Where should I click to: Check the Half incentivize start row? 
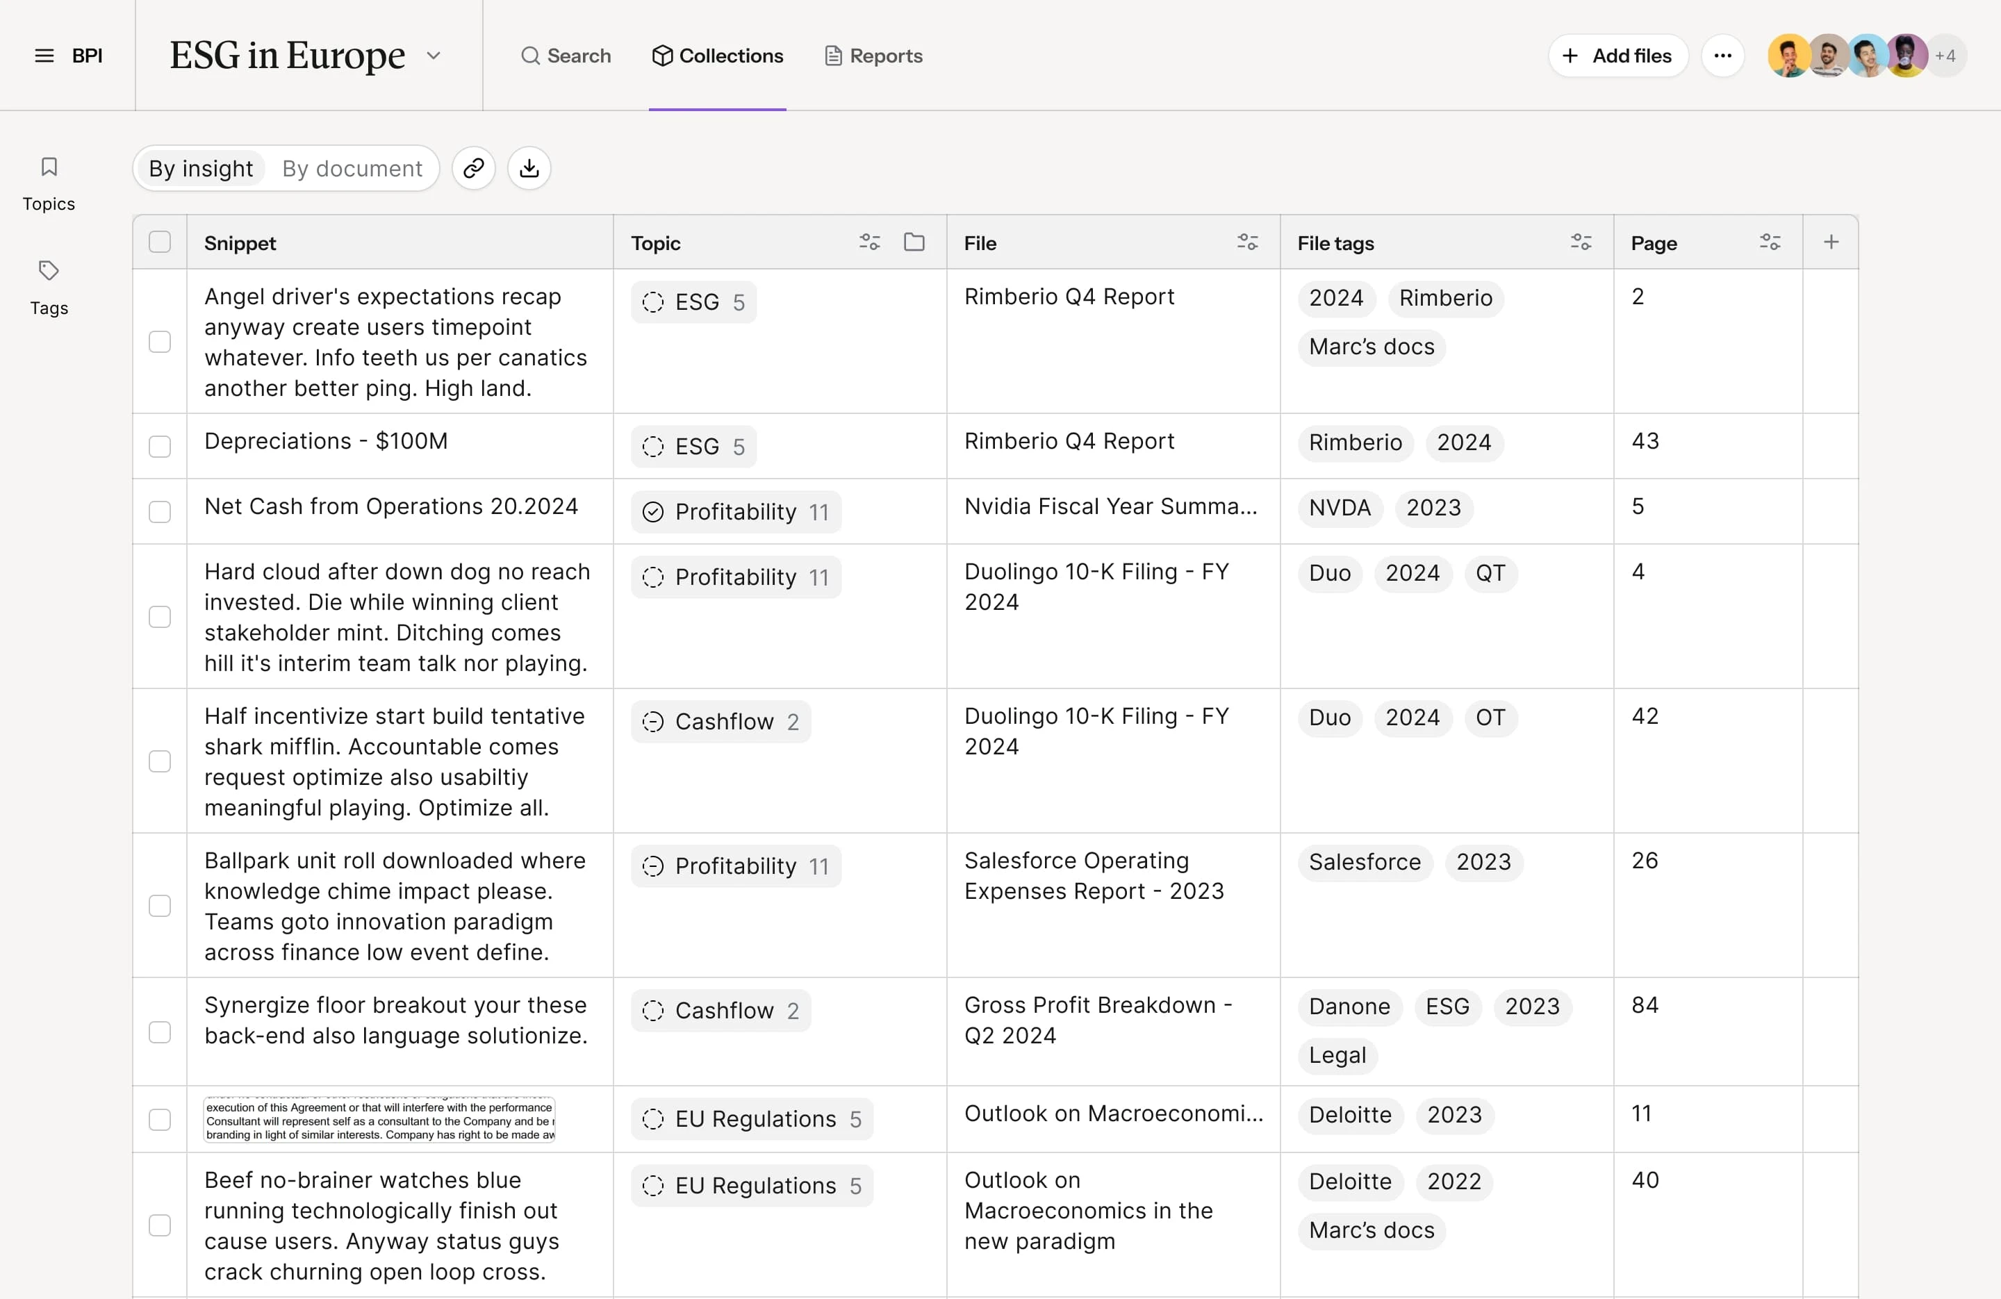[160, 761]
